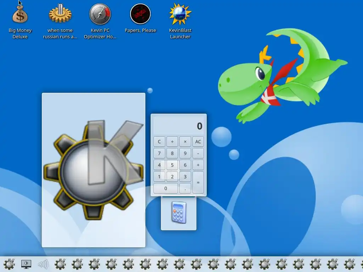Click the 6 key on calculator
Image resolution: width=363 pixels, height=272 pixels.
tap(185, 165)
